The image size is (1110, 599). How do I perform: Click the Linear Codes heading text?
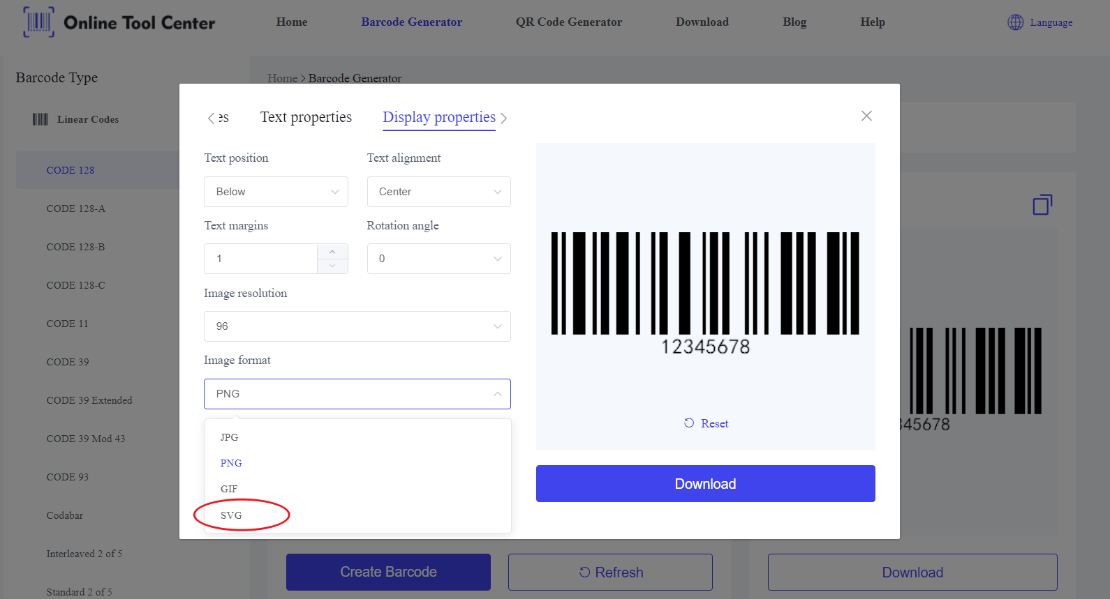pyautogui.click(x=88, y=119)
